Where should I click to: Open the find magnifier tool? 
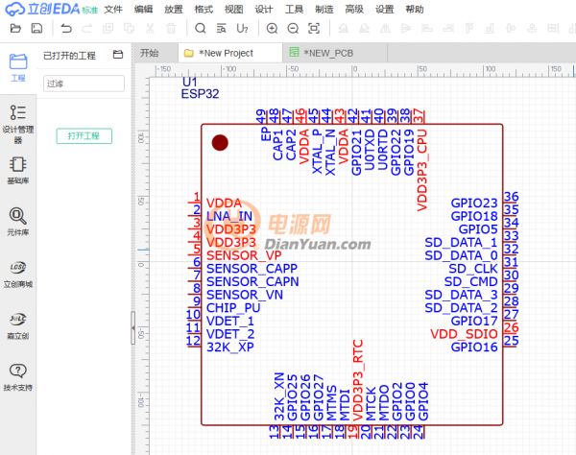(201, 28)
